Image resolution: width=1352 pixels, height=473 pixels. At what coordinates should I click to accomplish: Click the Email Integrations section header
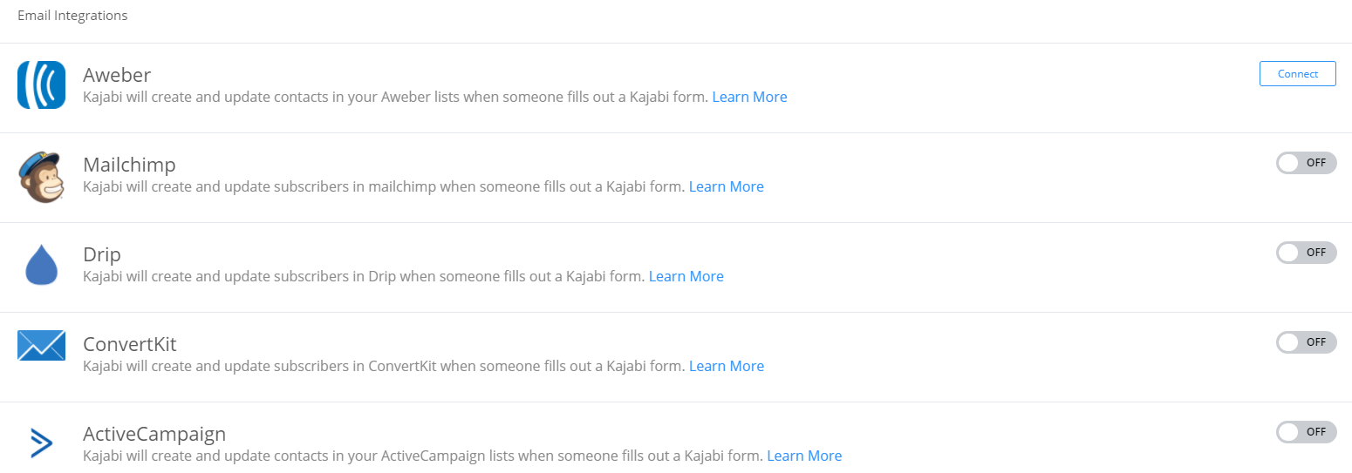[x=72, y=16]
